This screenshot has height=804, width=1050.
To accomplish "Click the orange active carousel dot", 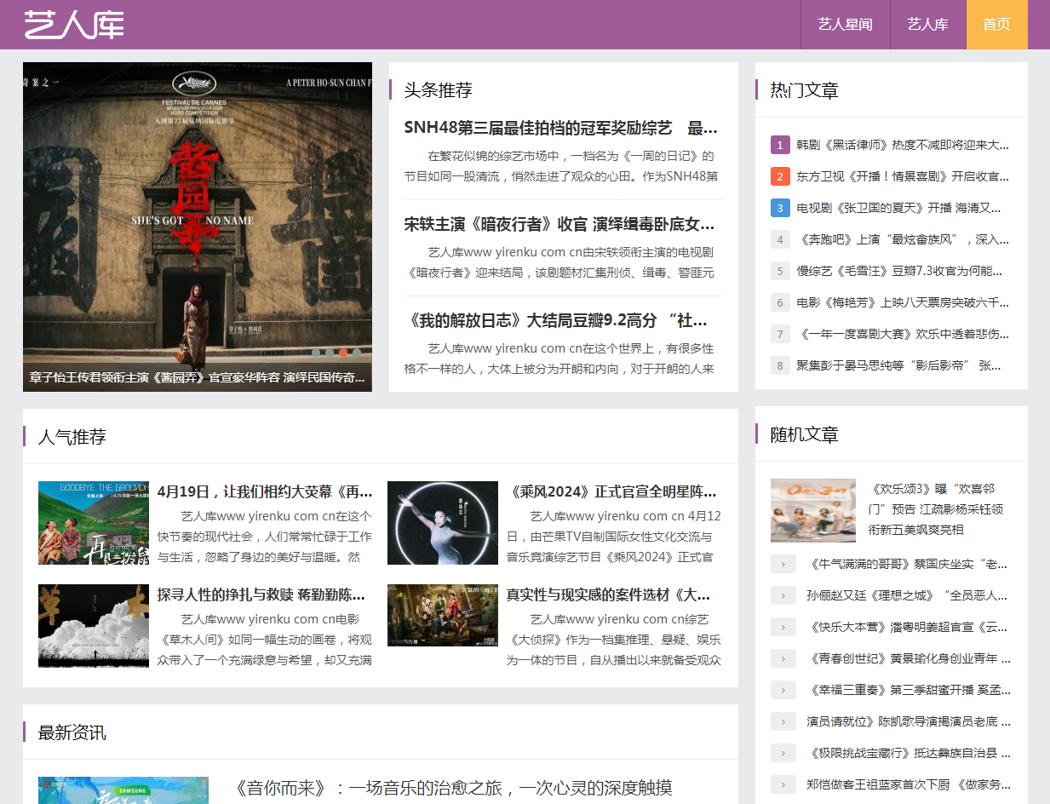I will [343, 352].
